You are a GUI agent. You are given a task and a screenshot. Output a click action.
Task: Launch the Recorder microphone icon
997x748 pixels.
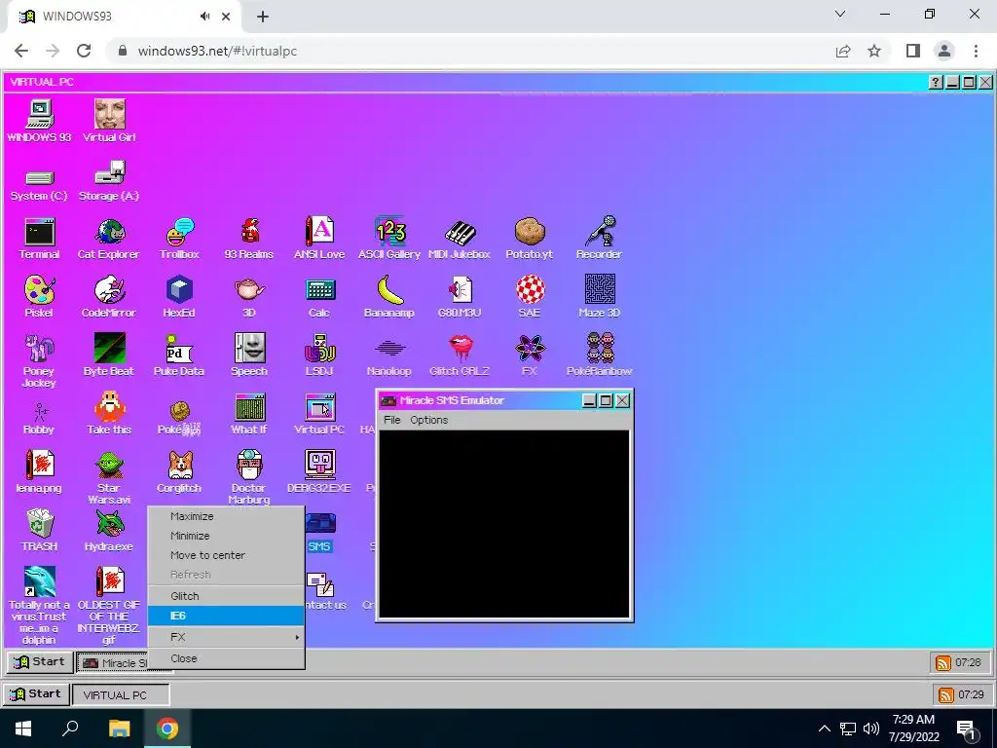click(x=599, y=240)
